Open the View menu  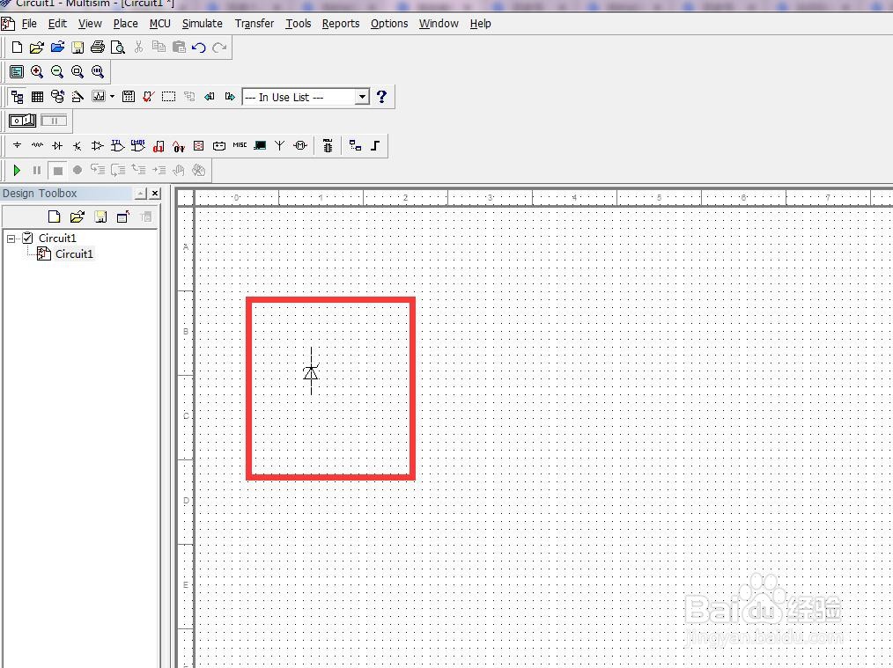90,24
